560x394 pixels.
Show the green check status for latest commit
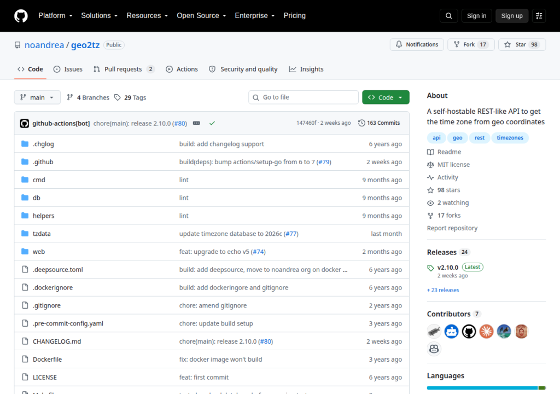[x=212, y=123]
